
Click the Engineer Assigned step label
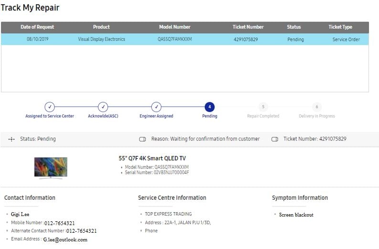coord(157,116)
